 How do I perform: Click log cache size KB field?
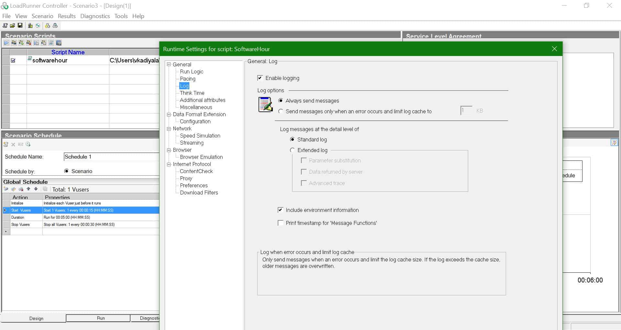466,111
